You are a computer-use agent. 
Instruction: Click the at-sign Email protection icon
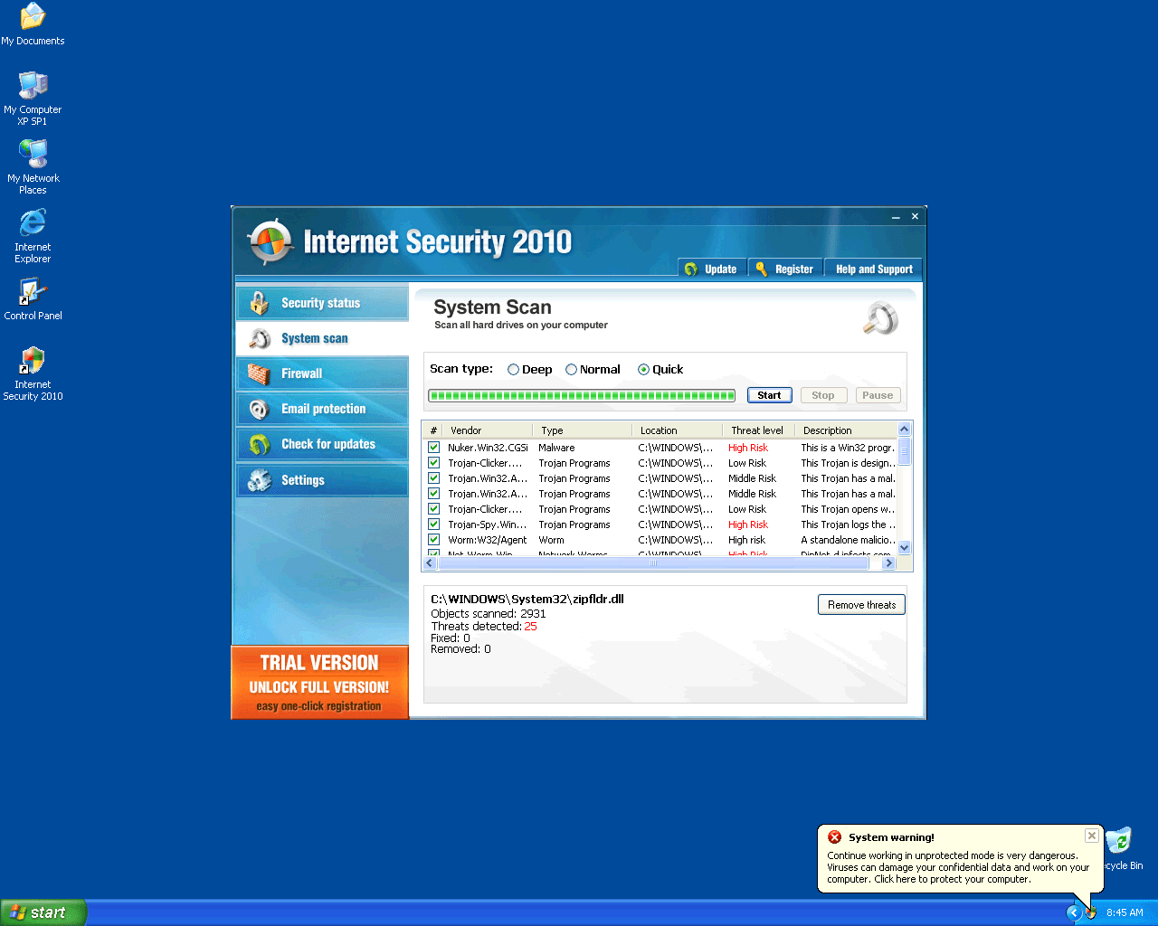[x=260, y=409]
